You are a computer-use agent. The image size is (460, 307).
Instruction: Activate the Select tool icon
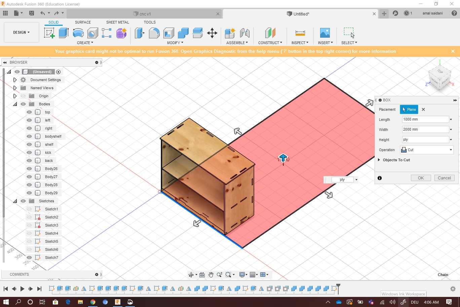click(x=349, y=33)
